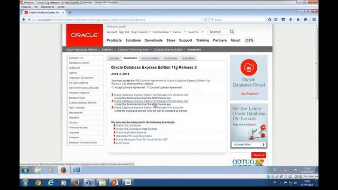Focus the Oracle site Search field
Viewport: 338px width, 190px height.
219,32
